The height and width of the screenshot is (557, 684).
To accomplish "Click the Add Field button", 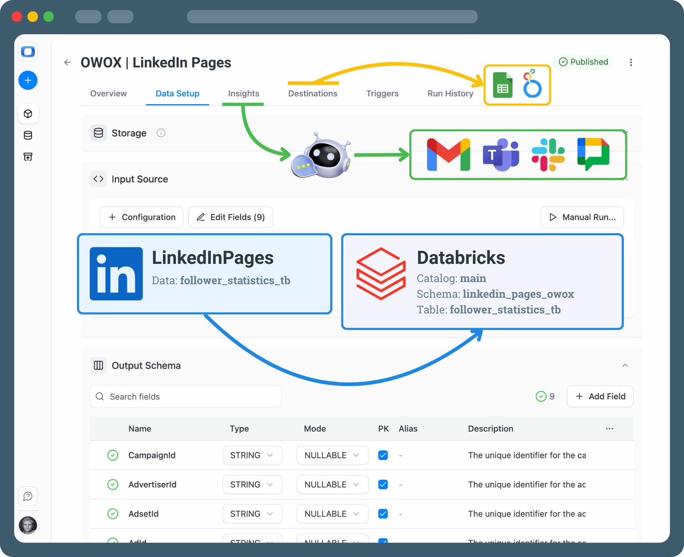I will [600, 397].
